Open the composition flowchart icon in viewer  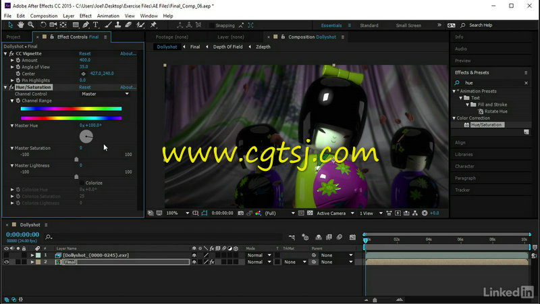(x=415, y=213)
